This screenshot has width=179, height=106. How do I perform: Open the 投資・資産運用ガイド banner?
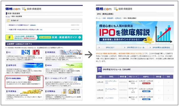point(44,37)
